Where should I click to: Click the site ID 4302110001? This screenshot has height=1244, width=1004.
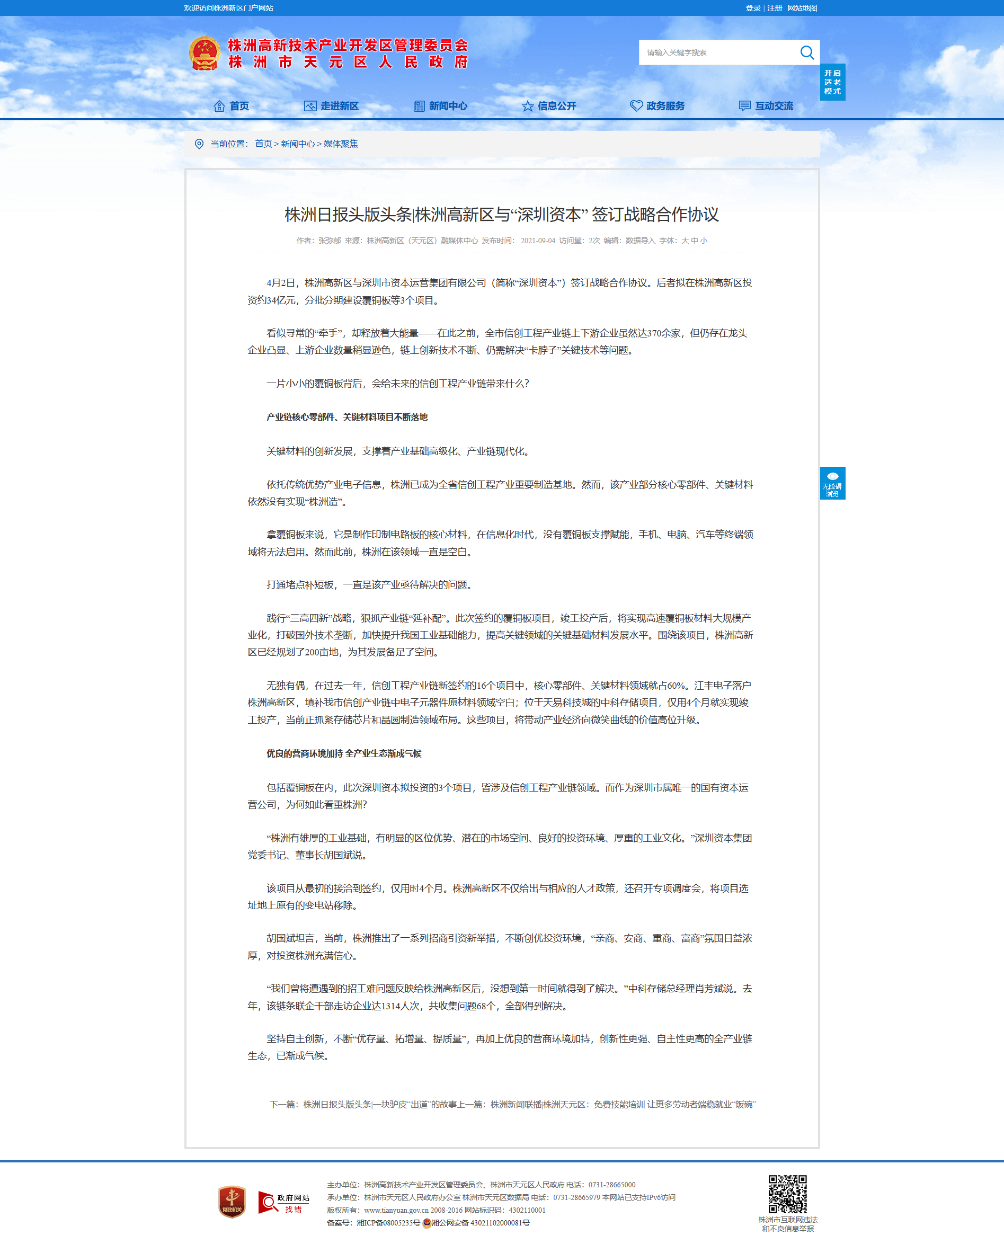tap(527, 1210)
